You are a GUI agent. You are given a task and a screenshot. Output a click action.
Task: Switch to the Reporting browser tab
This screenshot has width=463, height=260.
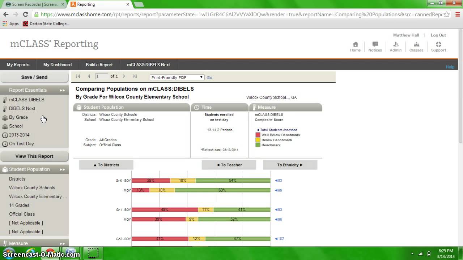coord(100,4)
